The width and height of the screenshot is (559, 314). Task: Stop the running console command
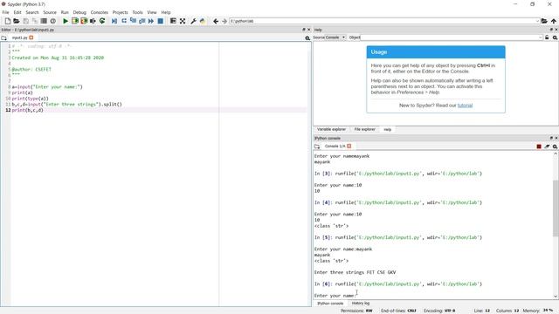click(539, 147)
